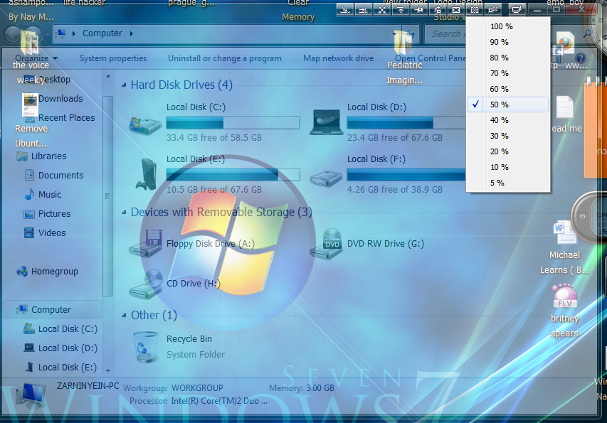Open the recent pages dropdown beside Forward
This screenshot has width=607, height=423.
tap(47, 35)
